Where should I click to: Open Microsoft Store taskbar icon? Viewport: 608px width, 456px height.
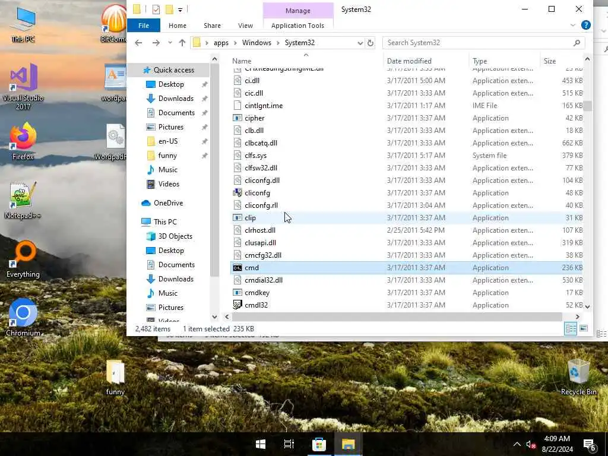point(319,444)
